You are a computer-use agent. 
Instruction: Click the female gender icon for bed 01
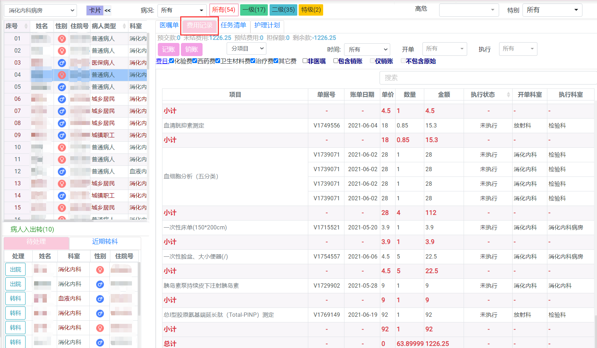62,39
